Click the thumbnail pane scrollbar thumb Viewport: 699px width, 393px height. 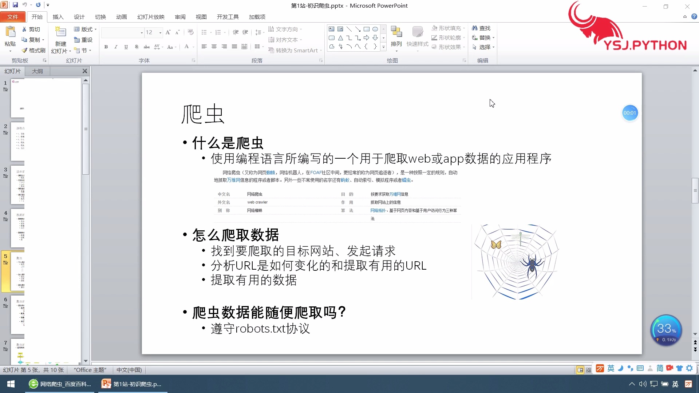tap(86, 129)
